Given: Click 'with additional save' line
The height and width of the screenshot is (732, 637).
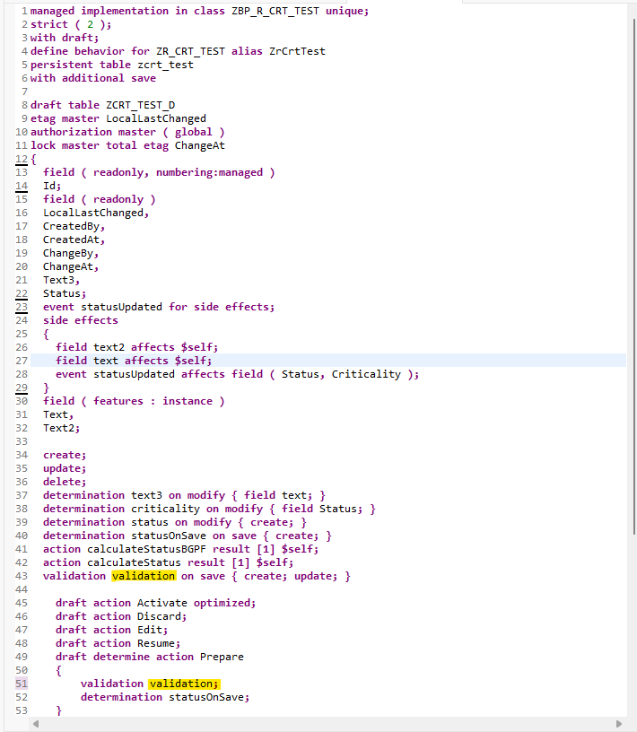Looking at the screenshot, I should pyautogui.click(x=93, y=78).
